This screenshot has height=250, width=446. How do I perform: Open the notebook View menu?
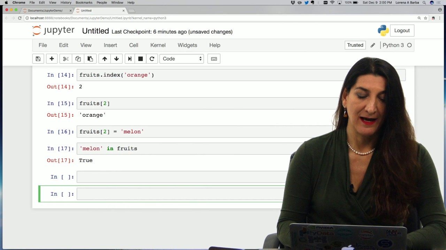(x=86, y=45)
